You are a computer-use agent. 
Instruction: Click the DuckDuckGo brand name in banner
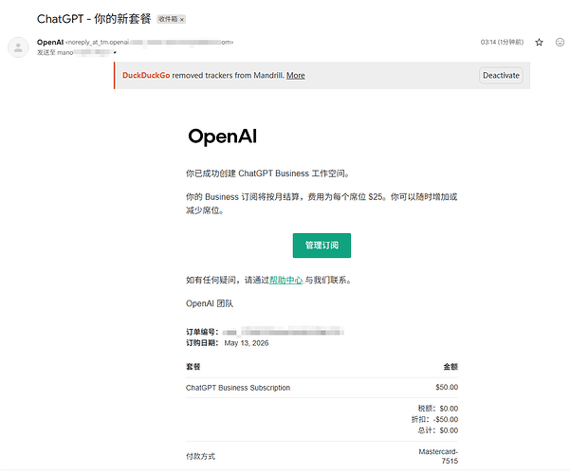pos(146,76)
